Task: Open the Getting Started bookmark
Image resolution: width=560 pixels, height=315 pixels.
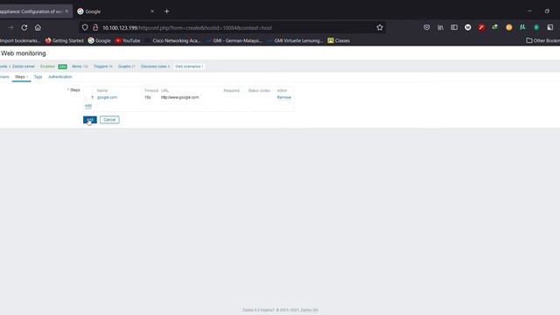Action: click(64, 41)
